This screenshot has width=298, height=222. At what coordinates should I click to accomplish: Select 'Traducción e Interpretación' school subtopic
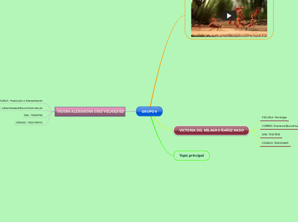coord(21,101)
